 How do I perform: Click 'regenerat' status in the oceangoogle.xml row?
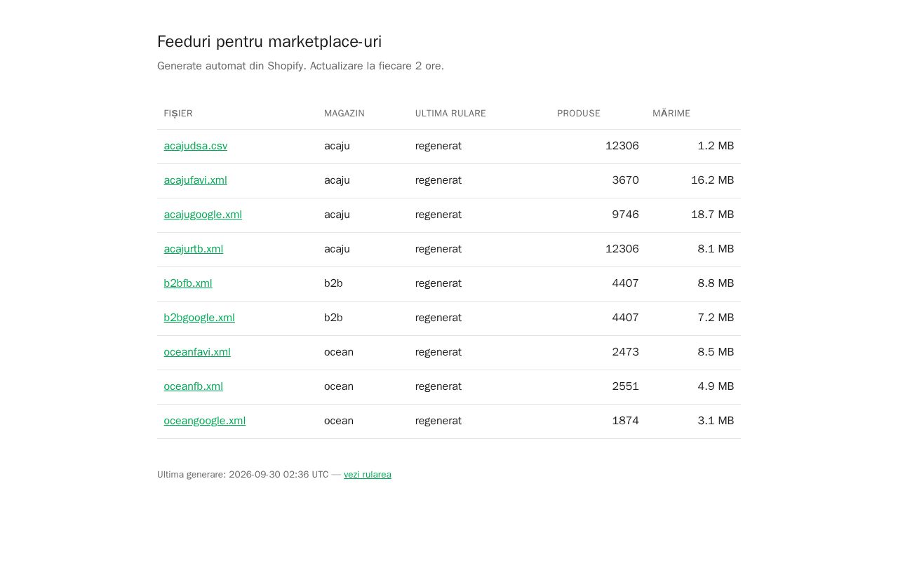point(438,421)
